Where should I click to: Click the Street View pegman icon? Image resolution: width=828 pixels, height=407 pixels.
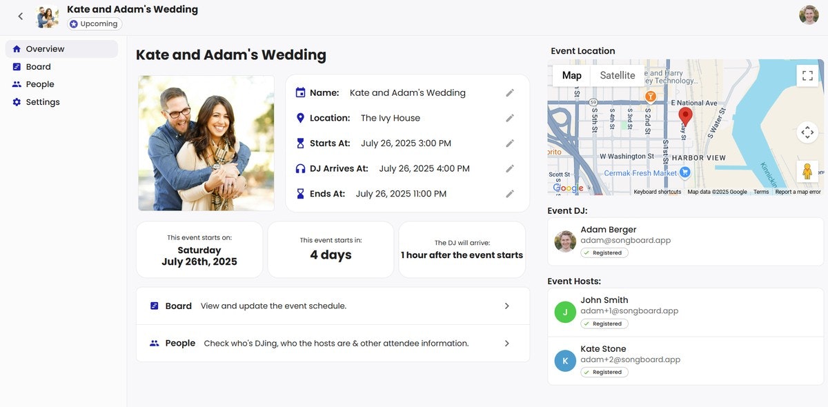click(807, 172)
